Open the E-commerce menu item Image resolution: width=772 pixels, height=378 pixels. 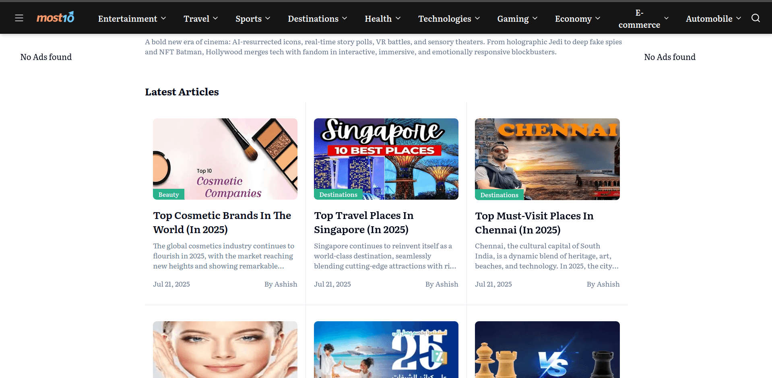coord(639,19)
